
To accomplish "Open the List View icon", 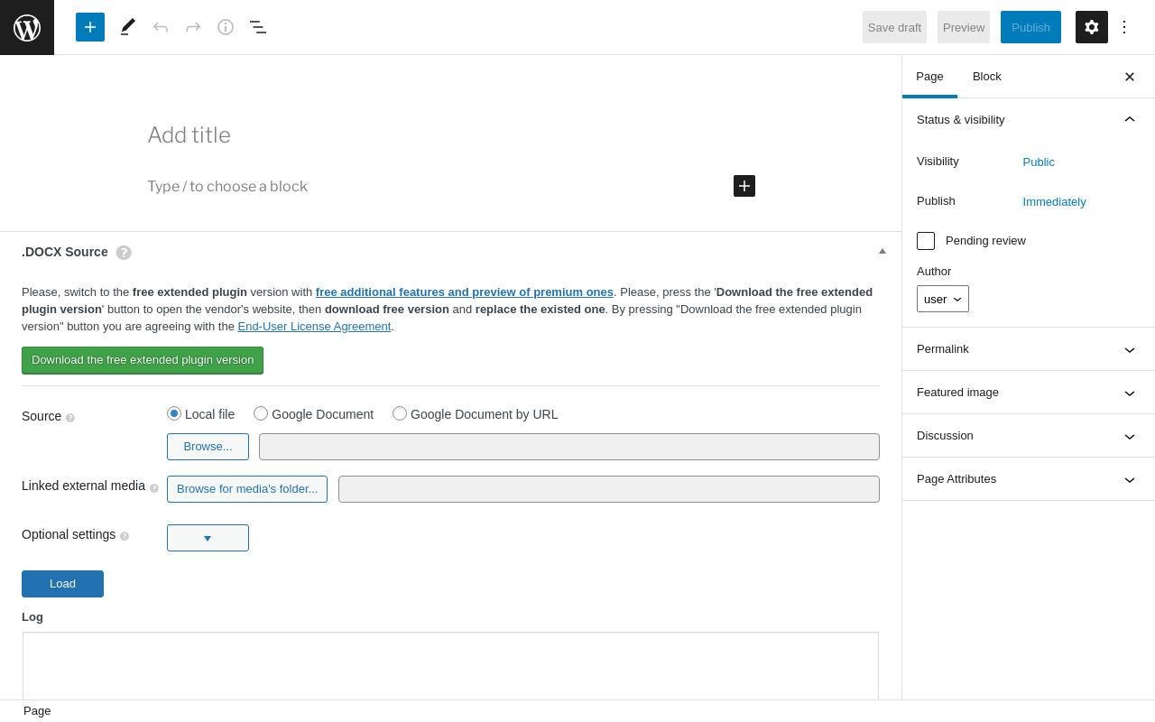I will 258,27.
